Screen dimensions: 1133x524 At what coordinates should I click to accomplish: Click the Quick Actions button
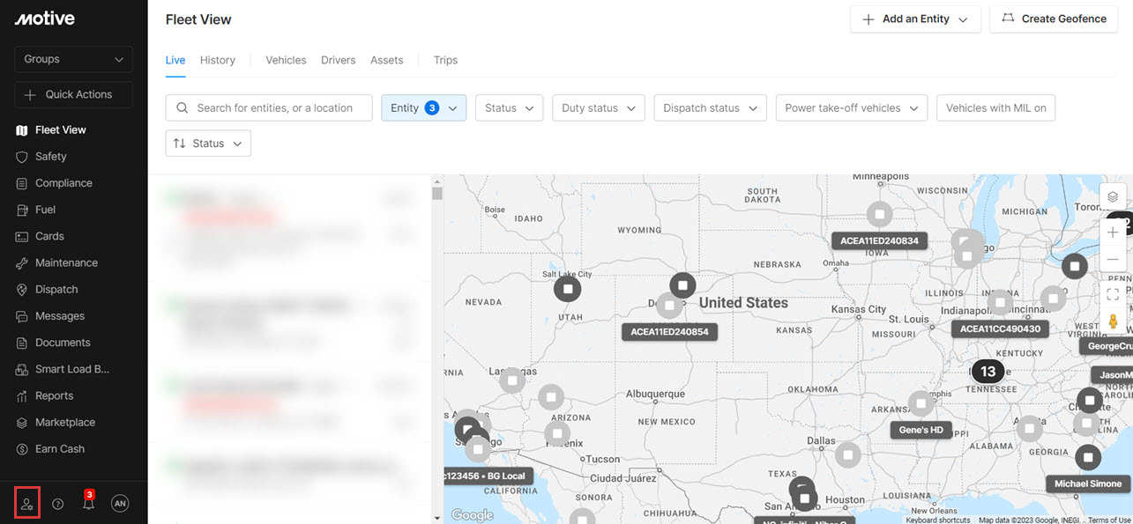74,94
